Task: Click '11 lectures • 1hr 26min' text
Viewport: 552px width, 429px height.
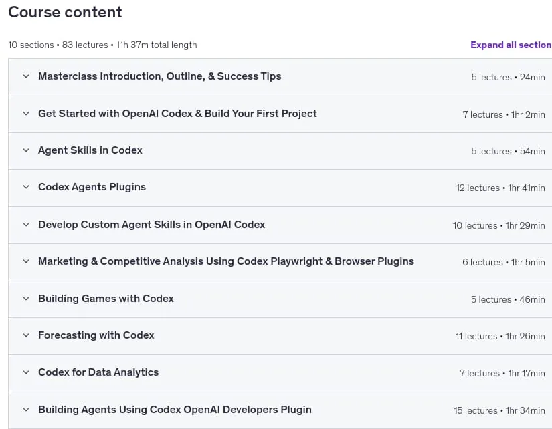Action: tap(500, 337)
